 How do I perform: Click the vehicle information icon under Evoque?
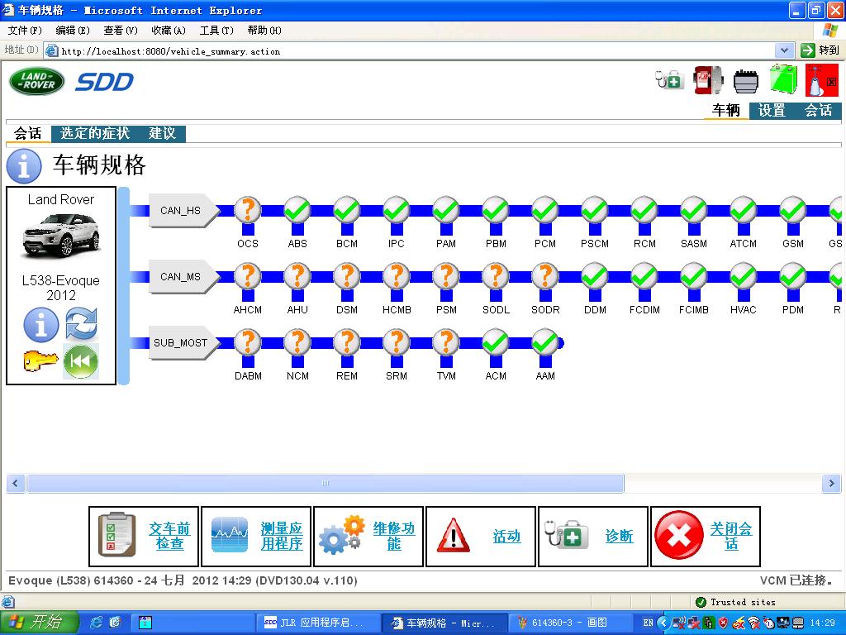coord(41,324)
